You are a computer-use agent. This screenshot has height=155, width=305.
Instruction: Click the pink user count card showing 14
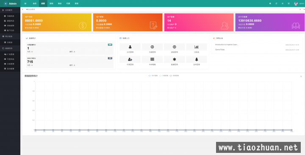click(199, 22)
